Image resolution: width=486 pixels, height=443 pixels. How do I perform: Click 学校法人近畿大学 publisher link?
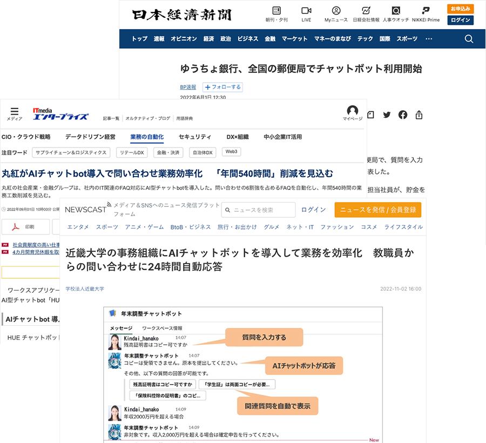pyautogui.click(x=85, y=288)
